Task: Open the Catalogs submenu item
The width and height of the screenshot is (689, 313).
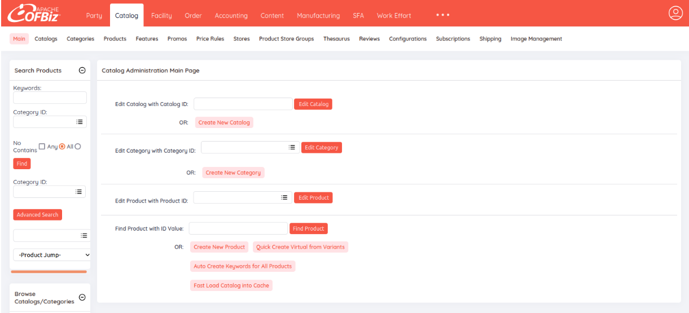Action: coord(46,39)
